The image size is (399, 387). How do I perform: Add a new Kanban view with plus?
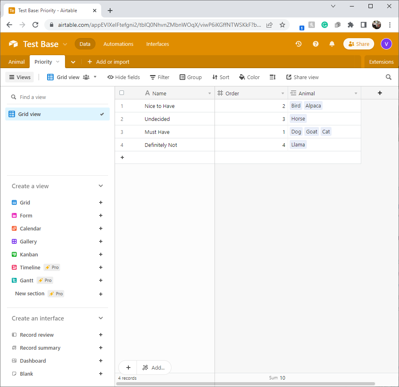click(x=101, y=254)
